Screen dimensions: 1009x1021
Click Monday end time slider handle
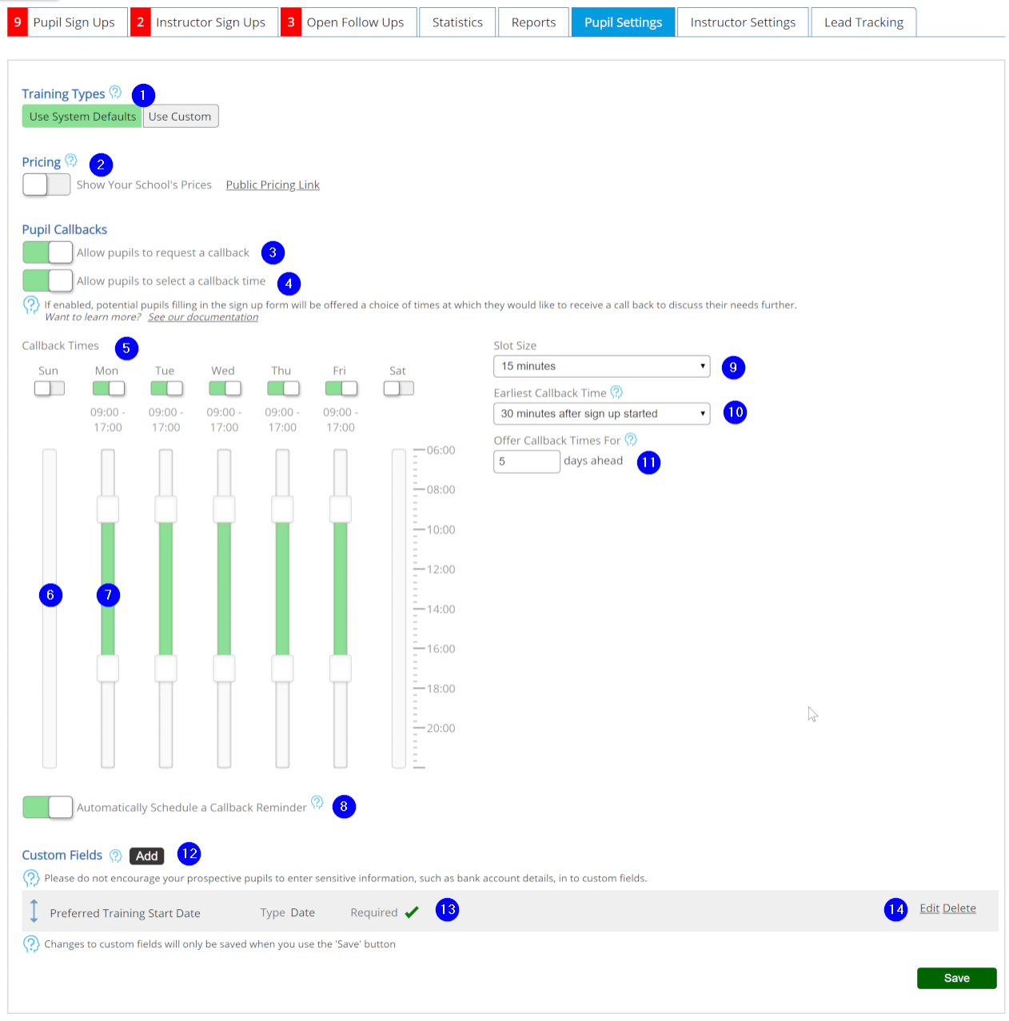pyautogui.click(x=108, y=668)
